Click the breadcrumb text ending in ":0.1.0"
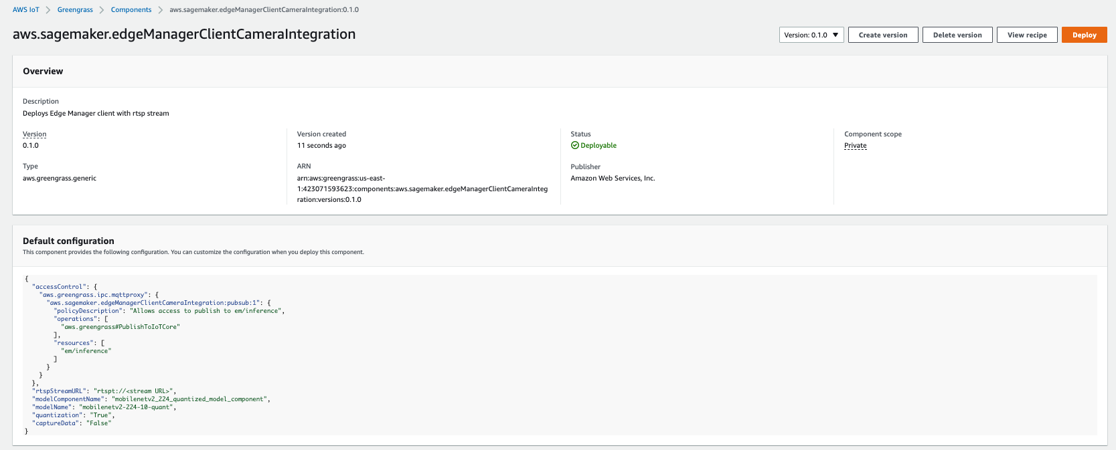The height and width of the screenshot is (450, 1116). point(264,10)
